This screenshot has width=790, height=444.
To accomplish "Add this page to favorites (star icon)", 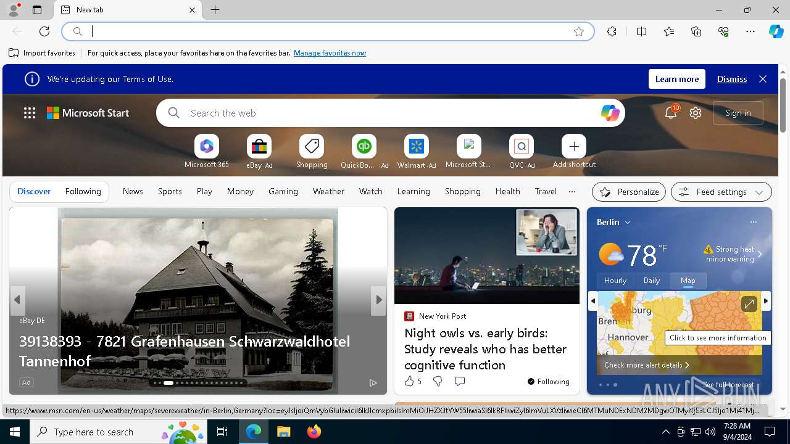I will 579,31.
